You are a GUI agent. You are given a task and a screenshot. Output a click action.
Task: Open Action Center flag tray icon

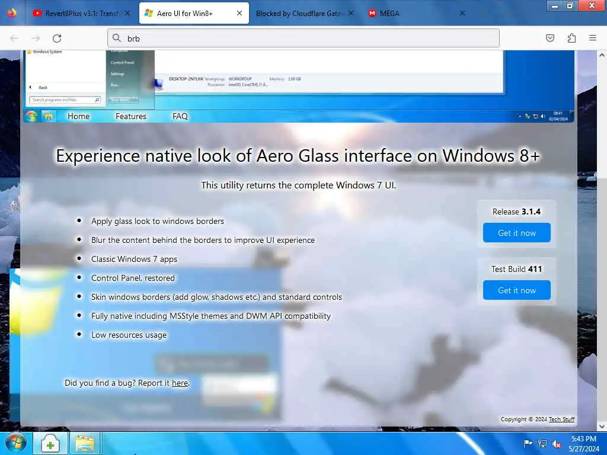pos(528,443)
